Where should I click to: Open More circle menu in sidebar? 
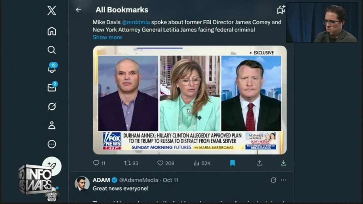(52, 144)
